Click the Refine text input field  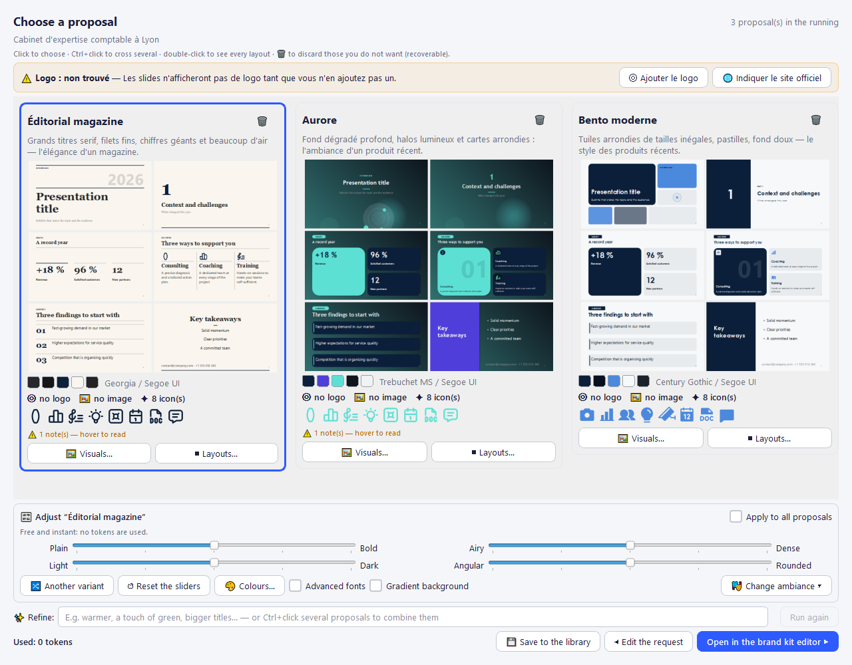click(413, 617)
